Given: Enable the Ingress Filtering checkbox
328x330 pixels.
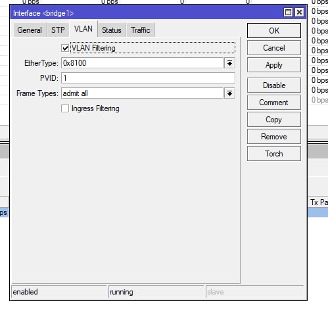Looking at the screenshot, I should coord(65,108).
